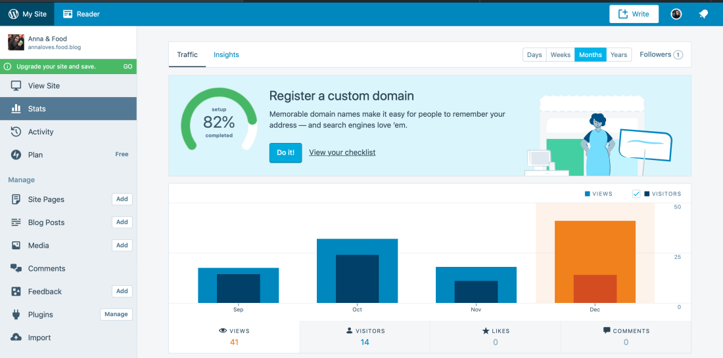Open Activity via the clock icon

(x=16, y=132)
